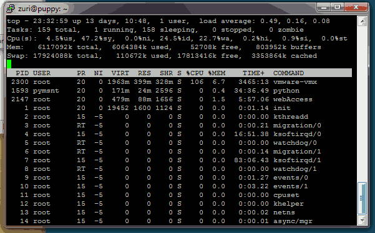Click the 47.2%sy CPU value
The image size is (375, 233).
[99, 39]
